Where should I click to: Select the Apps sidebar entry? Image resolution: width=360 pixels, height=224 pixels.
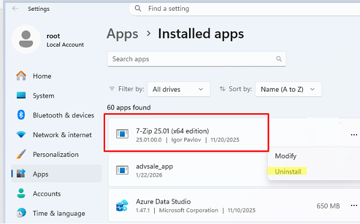pyautogui.click(x=56, y=174)
